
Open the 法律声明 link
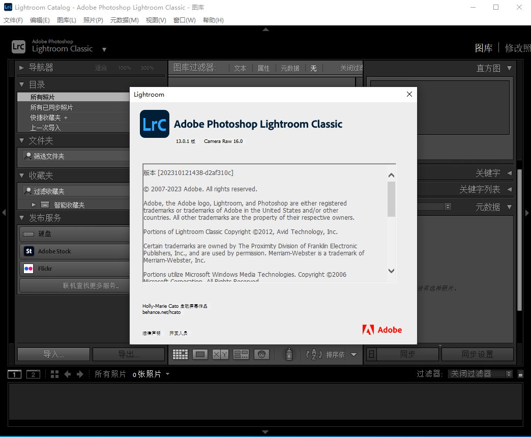[x=152, y=333]
